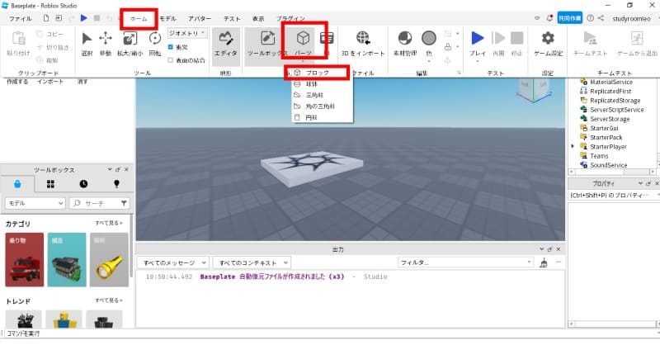Open the toolbox recent clock tab
The image size is (660, 345).
pos(84,184)
